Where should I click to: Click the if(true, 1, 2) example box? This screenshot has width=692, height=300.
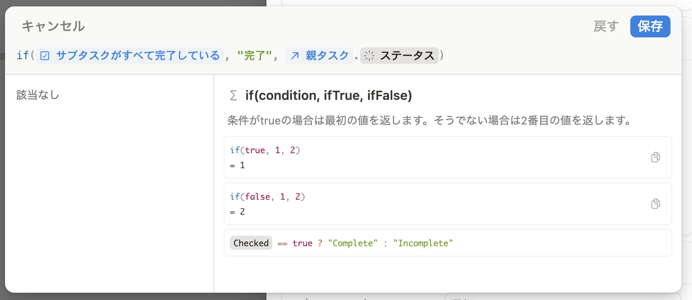click(x=447, y=157)
